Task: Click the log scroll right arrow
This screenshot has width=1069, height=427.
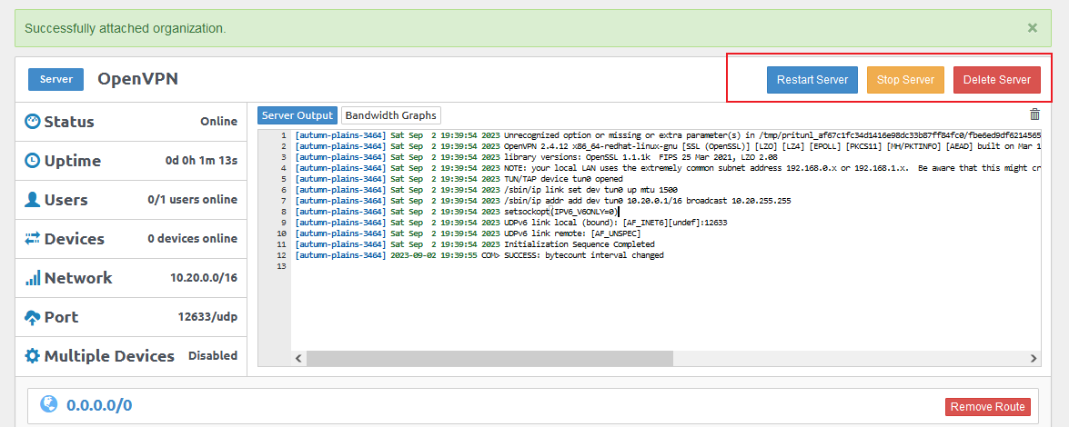Action: pyautogui.click(x=1034, y=358)
